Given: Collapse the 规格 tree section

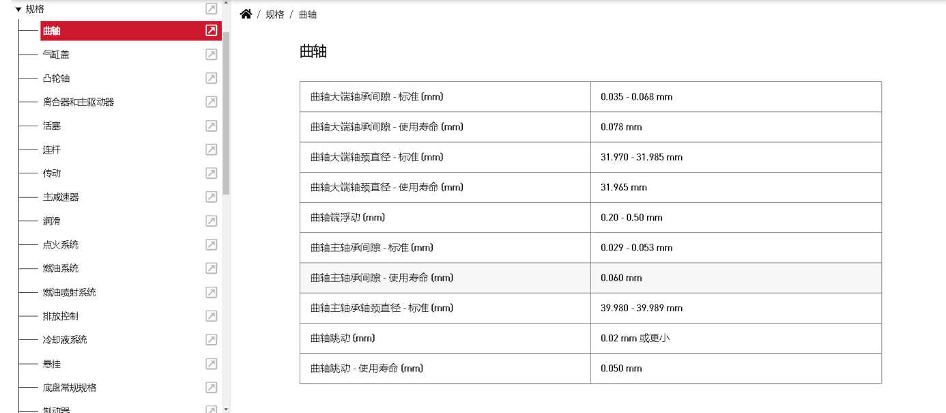Looking at the screenshot, I should coord(17,9).
